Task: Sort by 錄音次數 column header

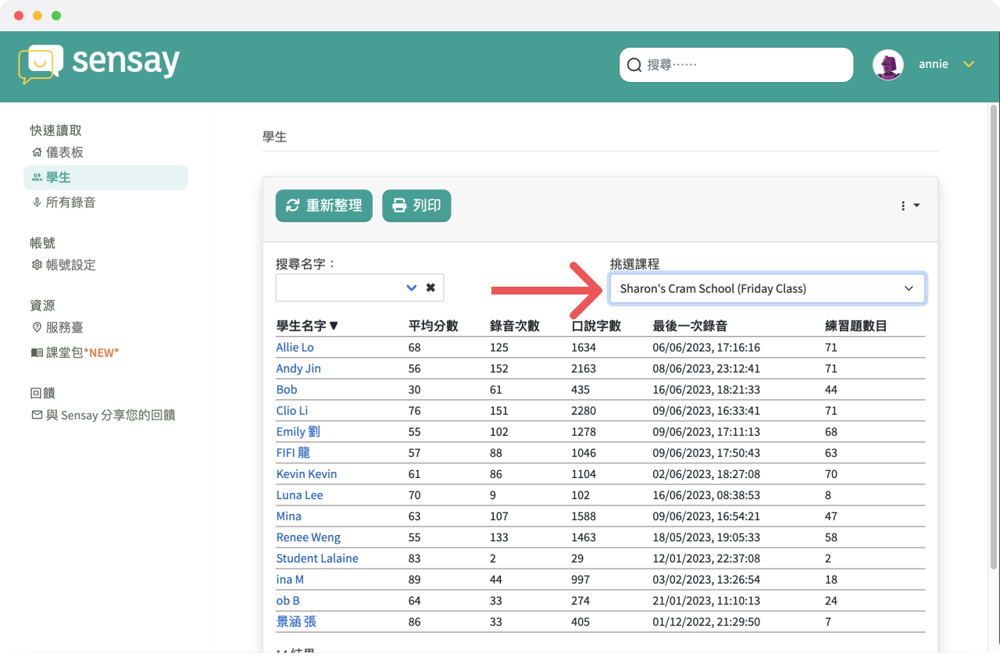Action: pyautogui.click(x=514, y=326)
